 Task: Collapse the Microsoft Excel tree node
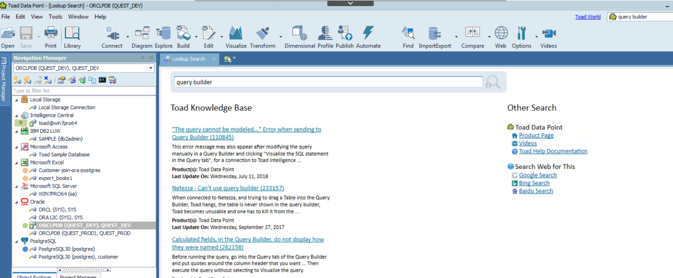pos(17,163)
